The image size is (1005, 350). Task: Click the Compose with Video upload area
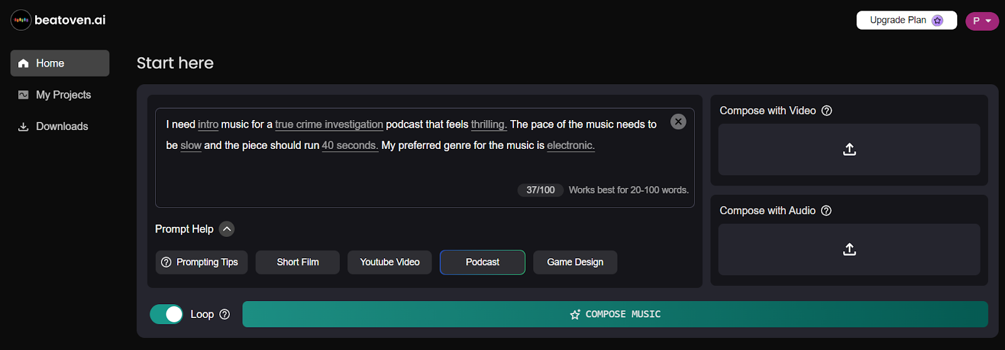pyautogui.click(x=849, y=150)
